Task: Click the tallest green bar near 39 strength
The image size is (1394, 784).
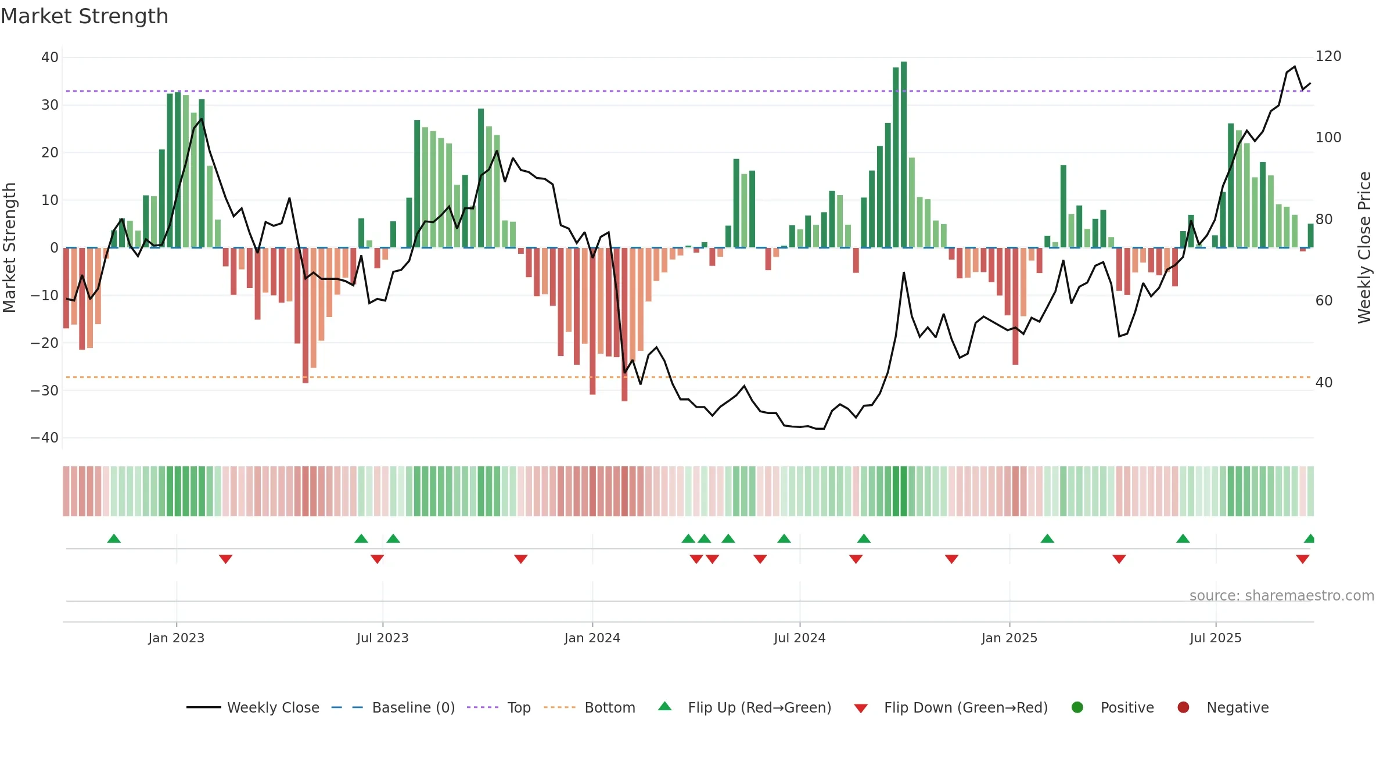Action: click(904, 154)
